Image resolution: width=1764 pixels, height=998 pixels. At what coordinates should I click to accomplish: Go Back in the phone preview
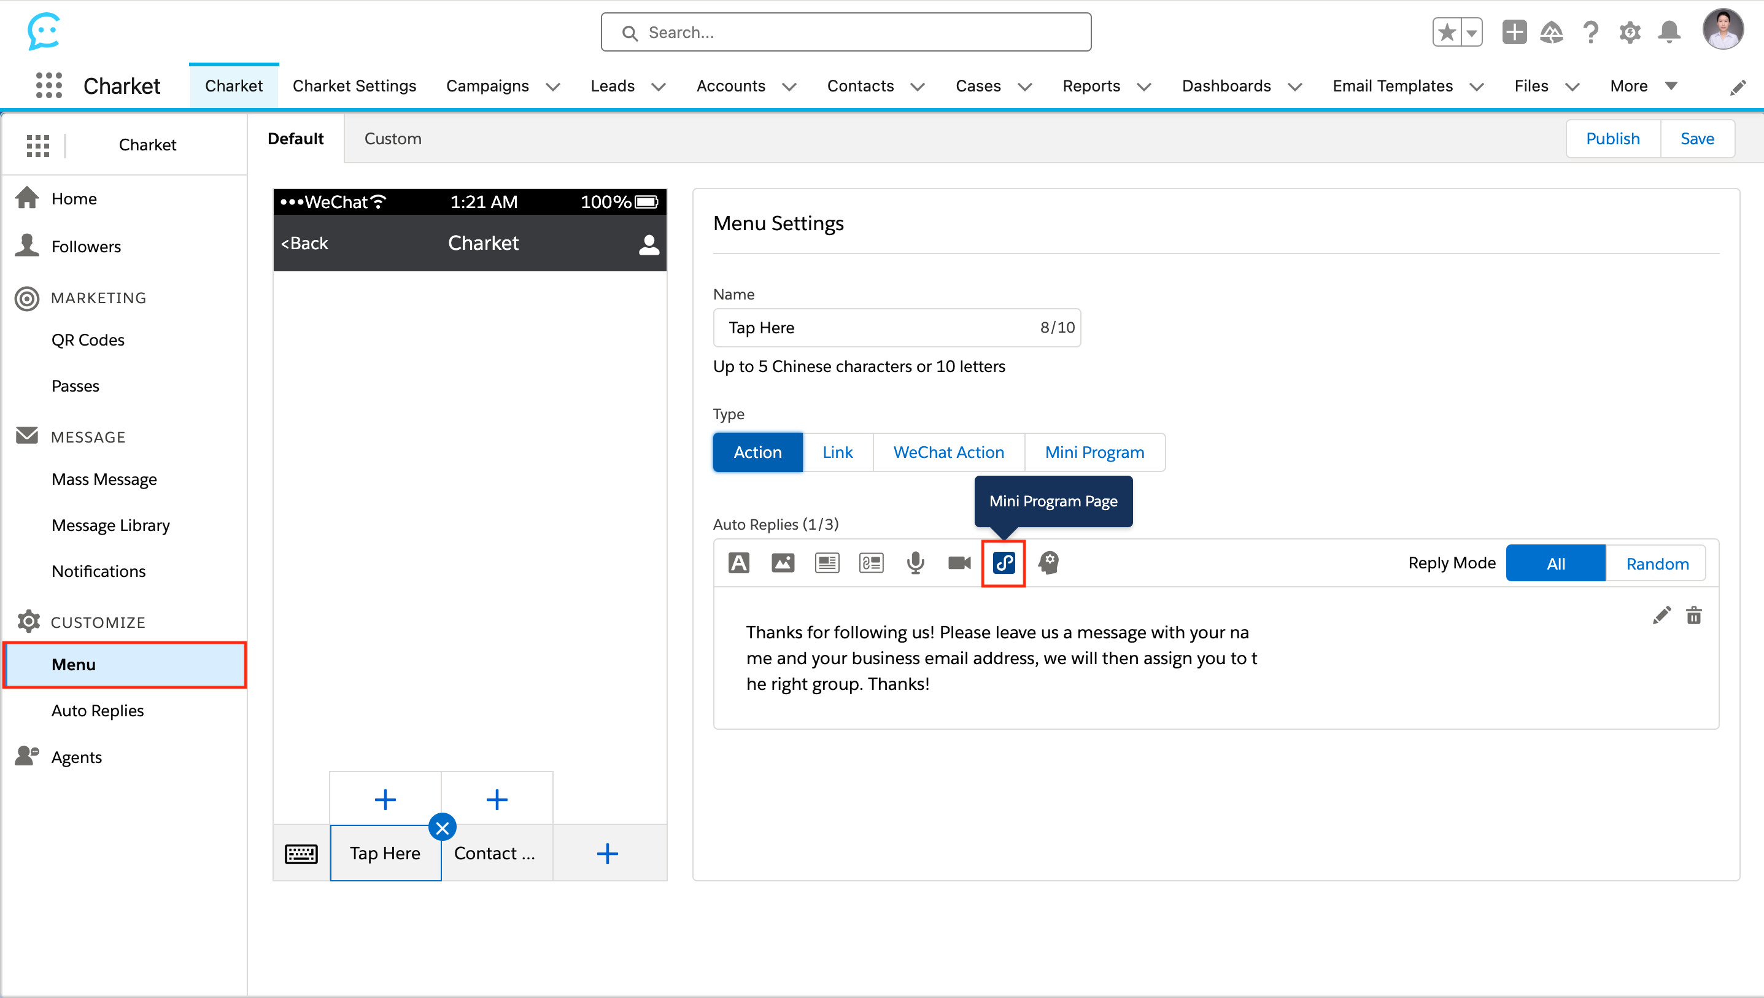[304, 243]
